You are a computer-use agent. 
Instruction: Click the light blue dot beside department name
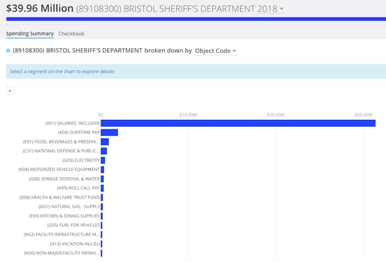pos(8,51)
